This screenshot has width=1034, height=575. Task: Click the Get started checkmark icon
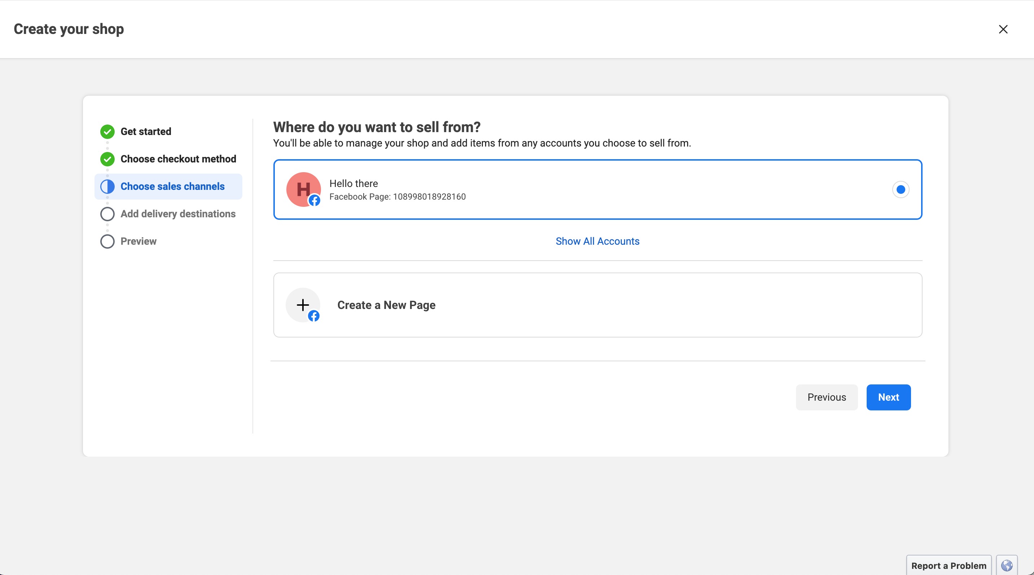point(107,132)
